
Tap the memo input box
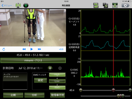15,81
